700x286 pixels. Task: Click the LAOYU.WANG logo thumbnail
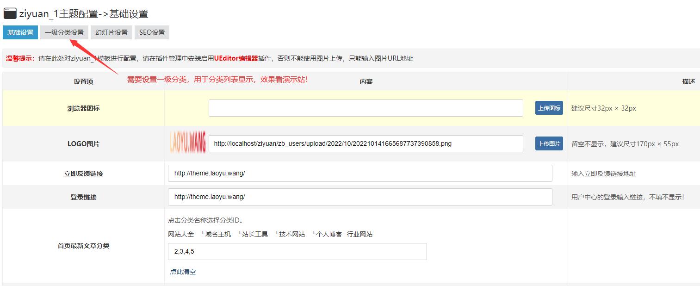coord(187,142)
